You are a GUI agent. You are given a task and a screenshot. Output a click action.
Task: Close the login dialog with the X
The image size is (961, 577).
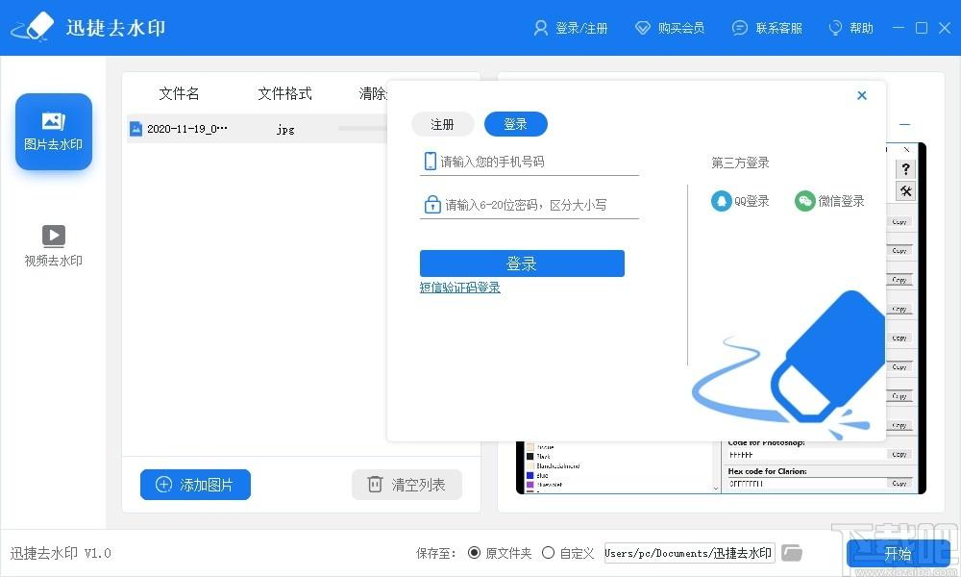tap(862, 95)
